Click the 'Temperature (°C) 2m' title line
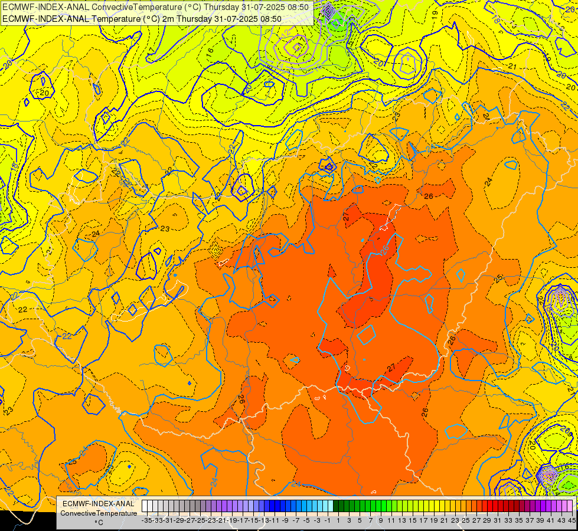578x531 pixels. [142, 19]
